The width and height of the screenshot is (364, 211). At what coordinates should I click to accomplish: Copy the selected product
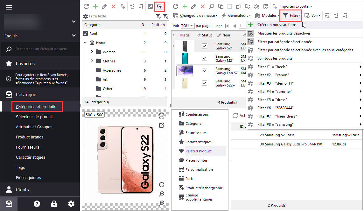tap(221, 6)
